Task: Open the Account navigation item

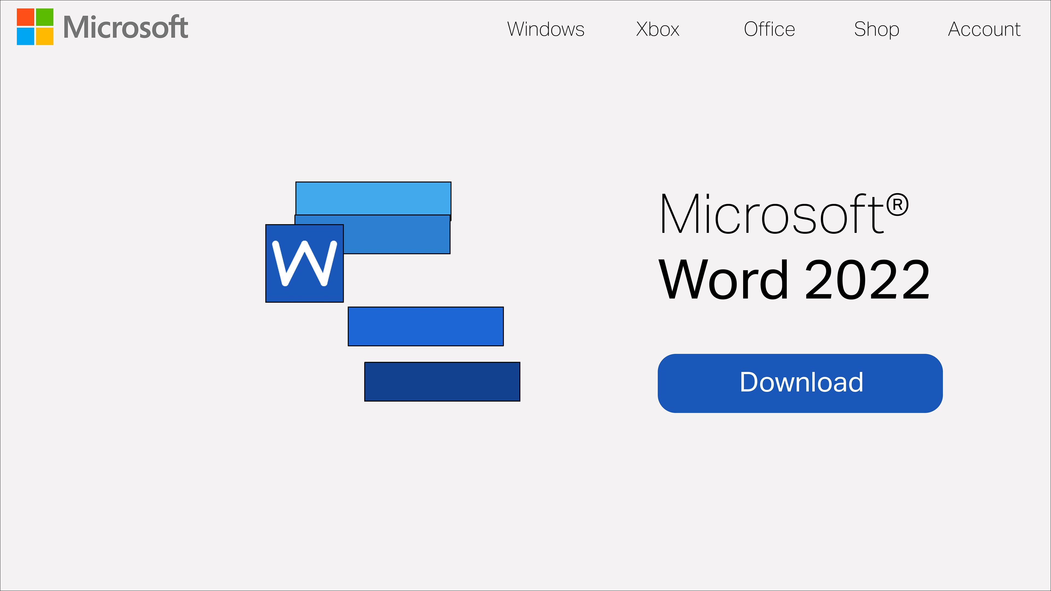Action: pos(984,29)
